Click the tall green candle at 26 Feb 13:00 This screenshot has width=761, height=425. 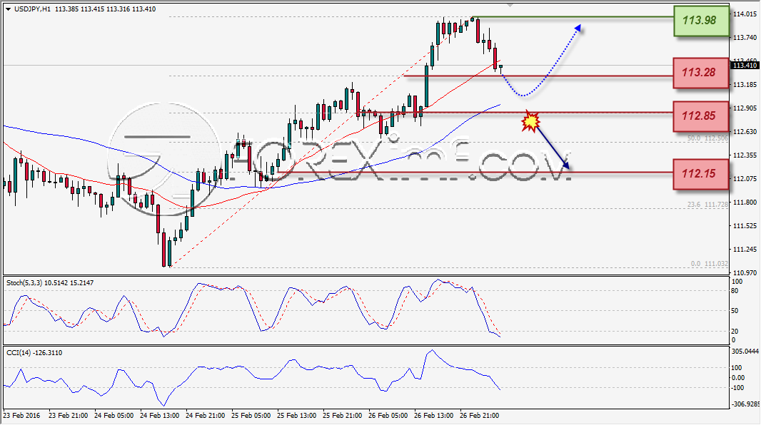point(427,86)
